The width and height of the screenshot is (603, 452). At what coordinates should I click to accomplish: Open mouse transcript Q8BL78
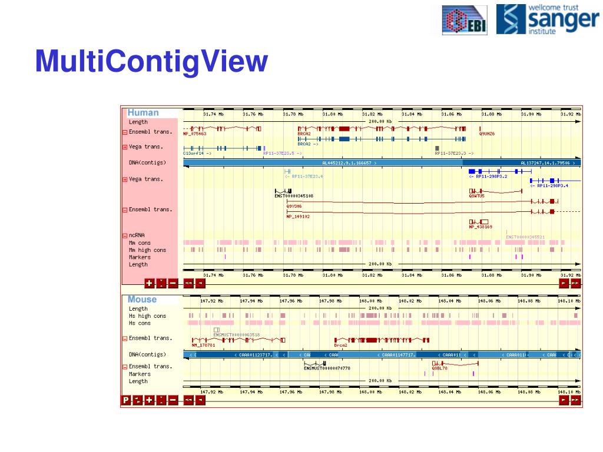click(439, 368)
